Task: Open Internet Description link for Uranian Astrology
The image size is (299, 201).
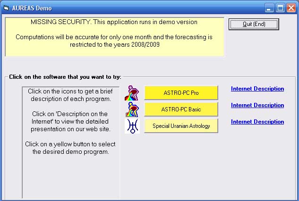Action: [x=257, y=122]
